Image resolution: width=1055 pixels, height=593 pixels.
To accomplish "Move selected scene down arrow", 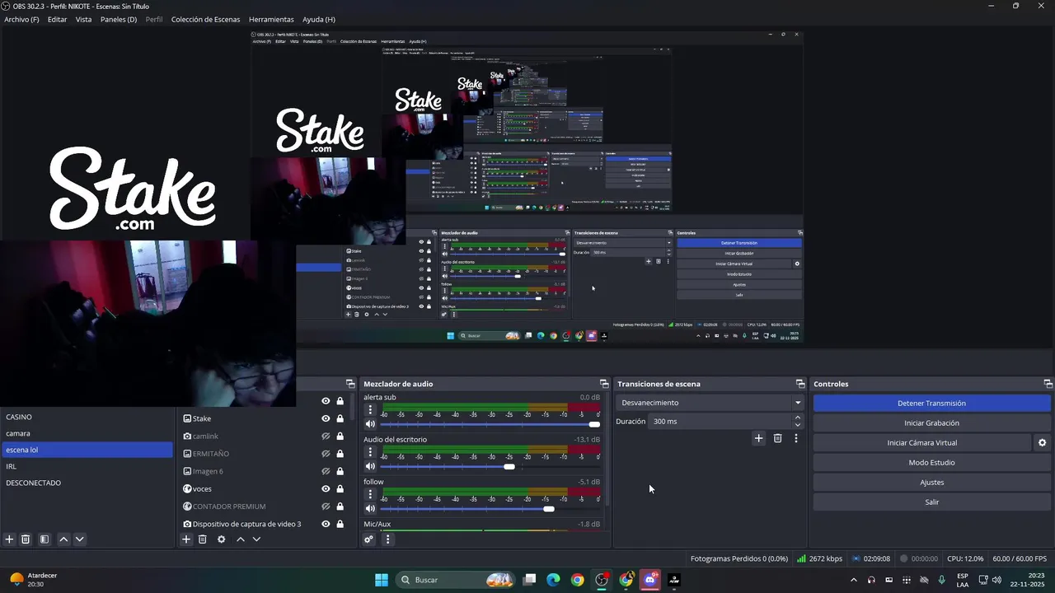I will [x=79, y=539].
